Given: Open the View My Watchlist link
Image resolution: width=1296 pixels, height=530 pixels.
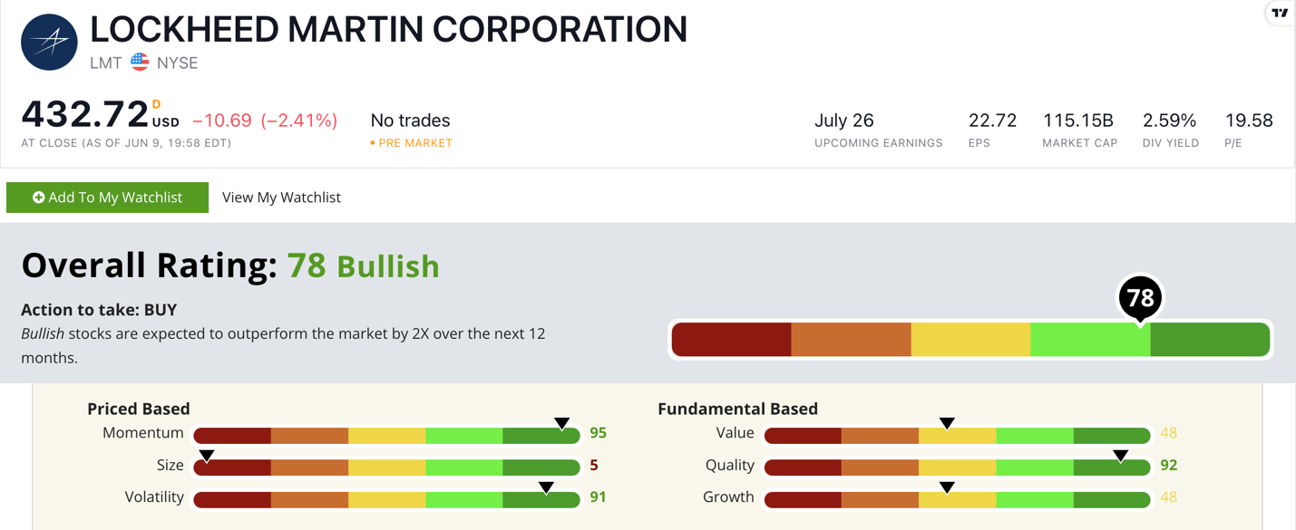Looking at the screenshot, I should coord(281,198).
